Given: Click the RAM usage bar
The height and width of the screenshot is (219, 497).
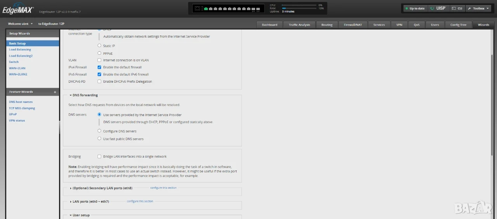Looking at the screenshot, I should (299, 8).
